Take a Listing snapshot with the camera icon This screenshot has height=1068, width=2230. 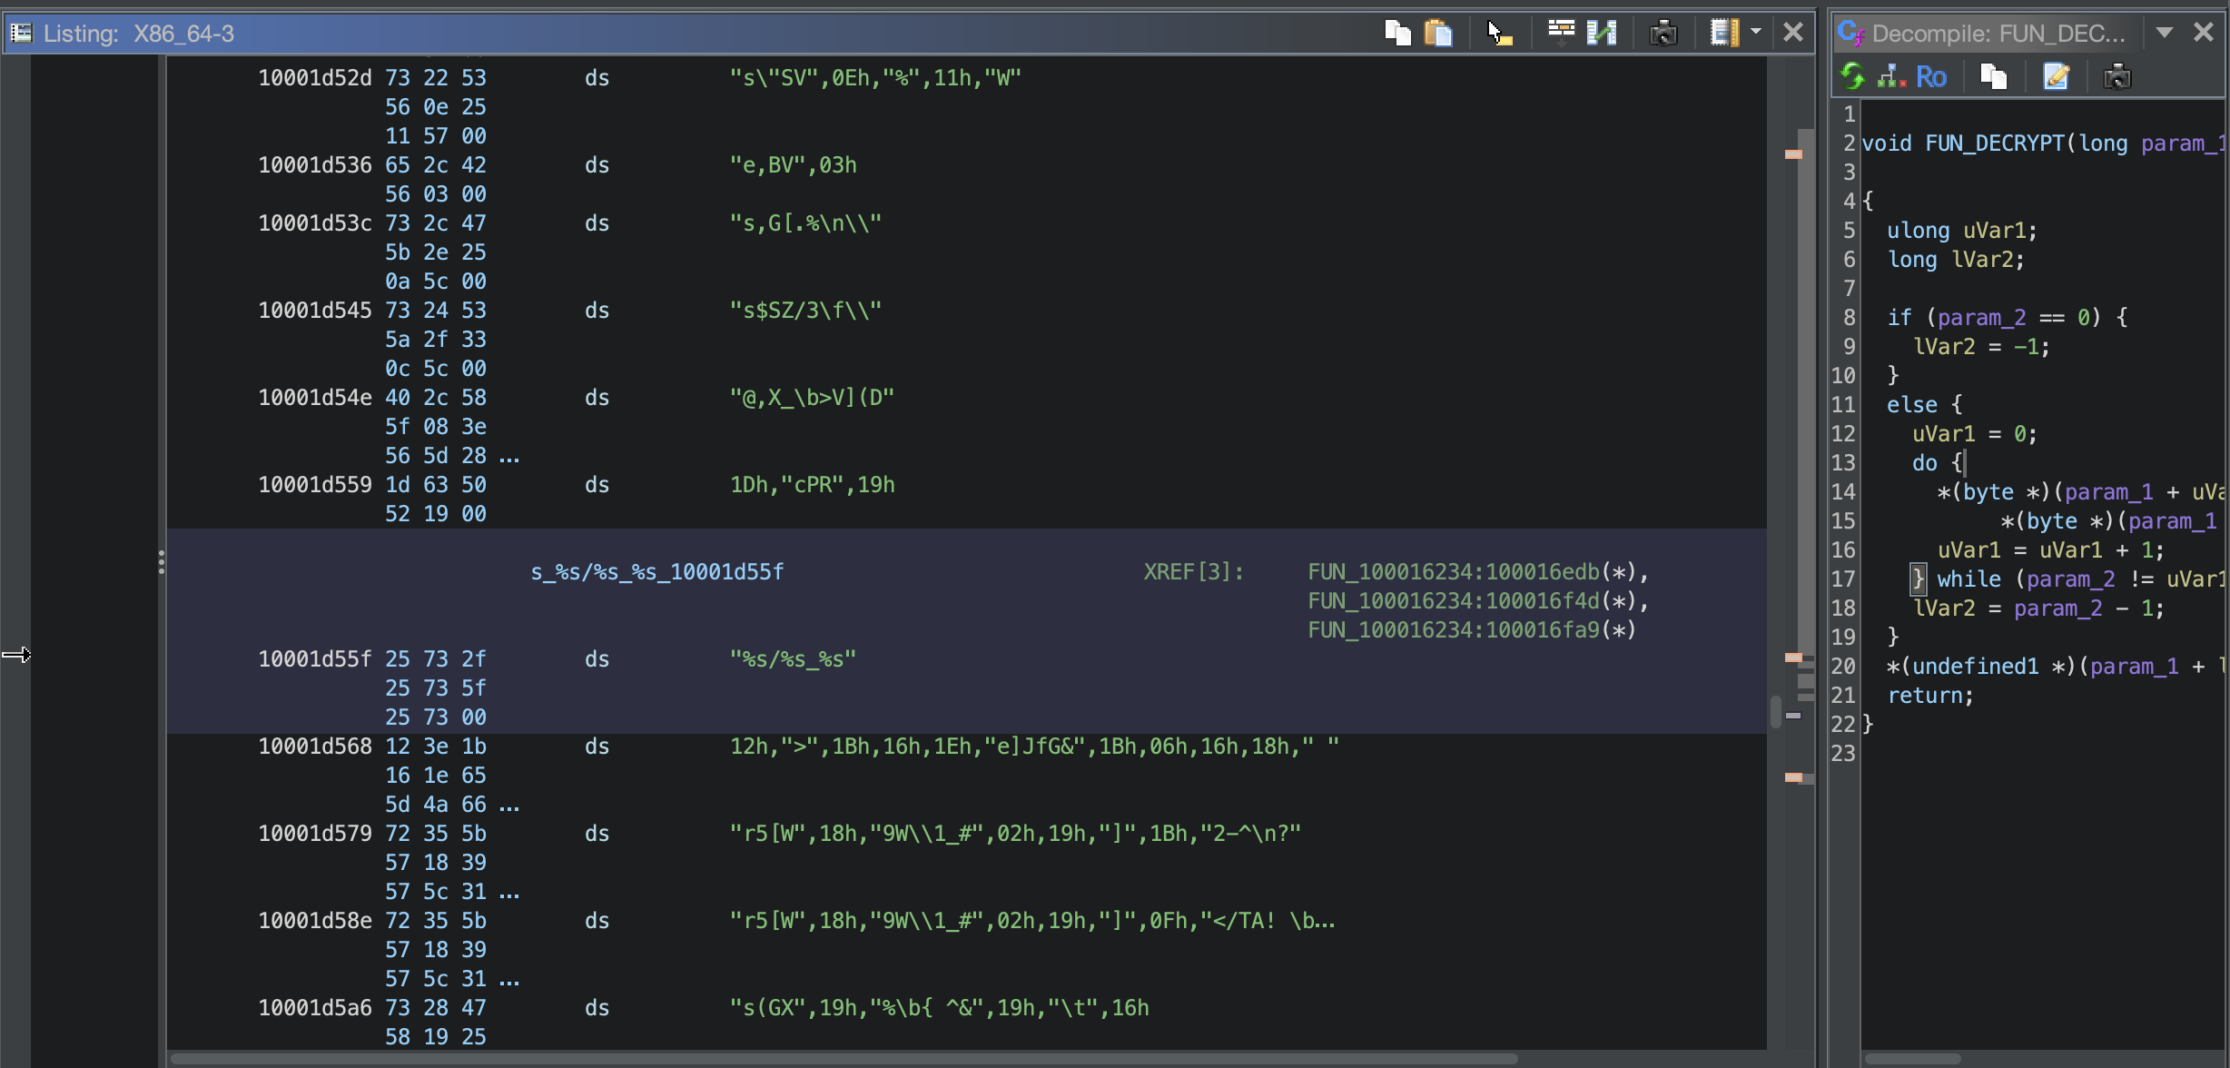[x=1663, y=34]
